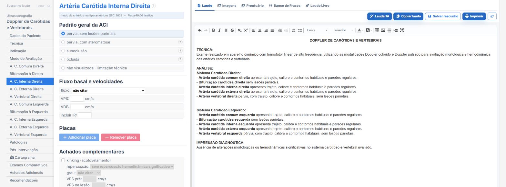Screen dimensions: 506x187
Task: Select 'suboclusão' radio option
Action: click(63, 51)
